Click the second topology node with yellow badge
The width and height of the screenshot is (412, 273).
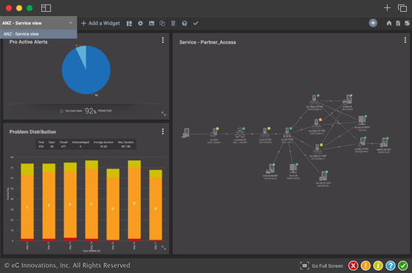[x=265, y=133]
